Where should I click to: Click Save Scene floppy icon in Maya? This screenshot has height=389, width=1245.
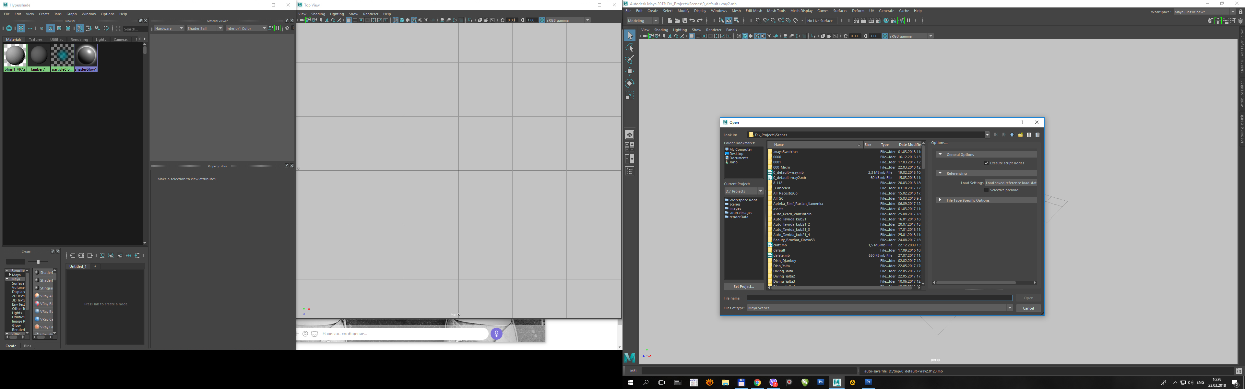click(x=685, y=20)
